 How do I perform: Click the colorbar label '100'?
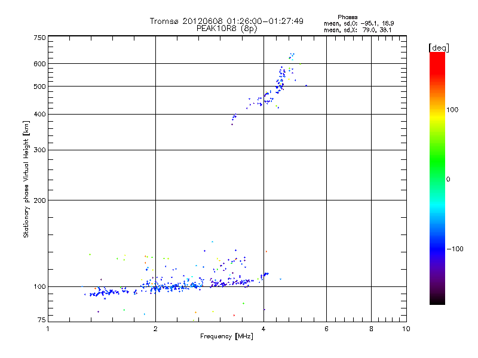click(452, 110)
